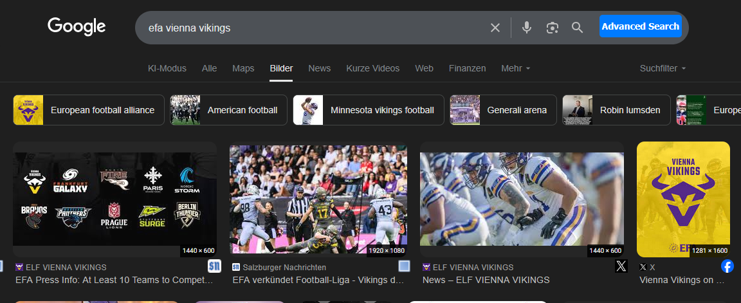Viewport: 741px width, 303px height.
Task: Open the Finanzen tab
Action: (468, 69)
